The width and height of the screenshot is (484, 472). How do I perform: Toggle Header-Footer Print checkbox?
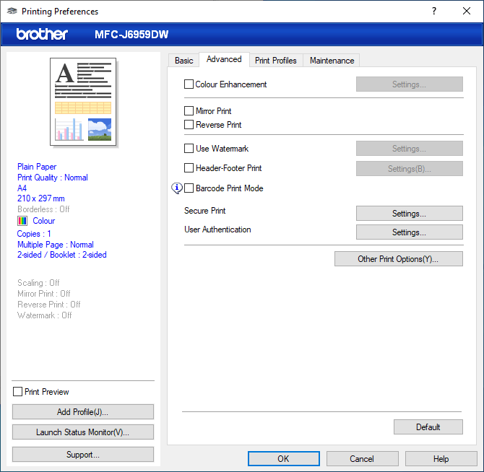coord(189,168)
